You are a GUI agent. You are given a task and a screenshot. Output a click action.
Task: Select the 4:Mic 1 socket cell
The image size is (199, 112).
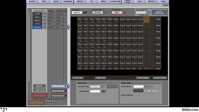pyautogui.click(x=80, y=20)
